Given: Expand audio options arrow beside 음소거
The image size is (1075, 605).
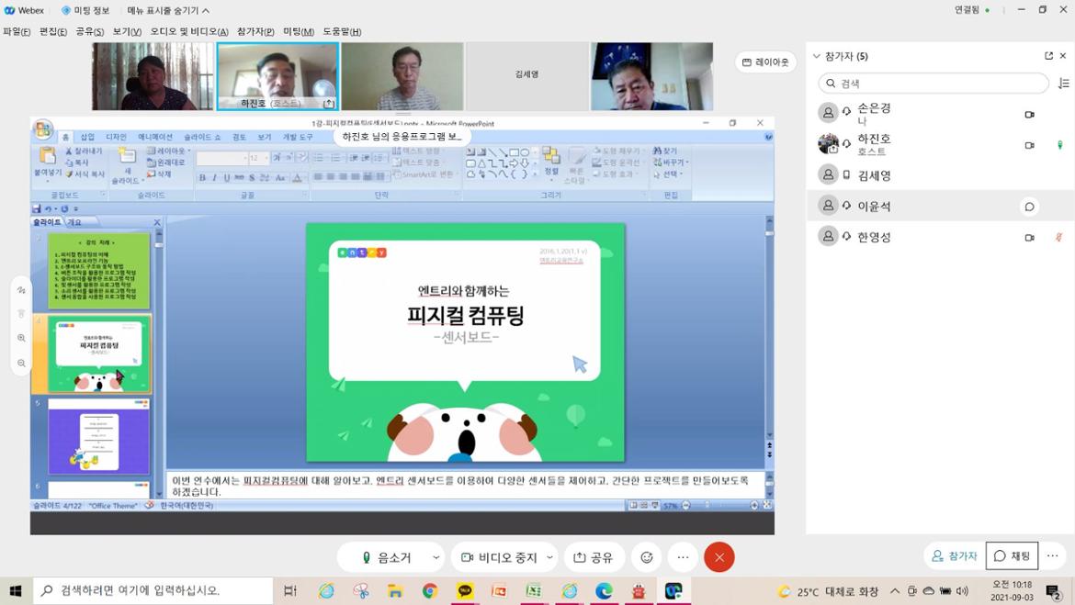Looking at the screenshot, I should (436, 558).
